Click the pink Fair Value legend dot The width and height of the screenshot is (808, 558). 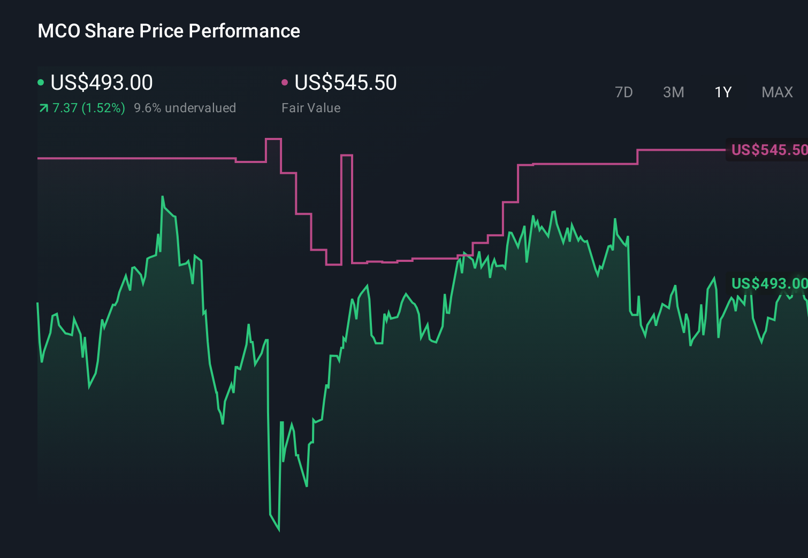tap(285, 82)
